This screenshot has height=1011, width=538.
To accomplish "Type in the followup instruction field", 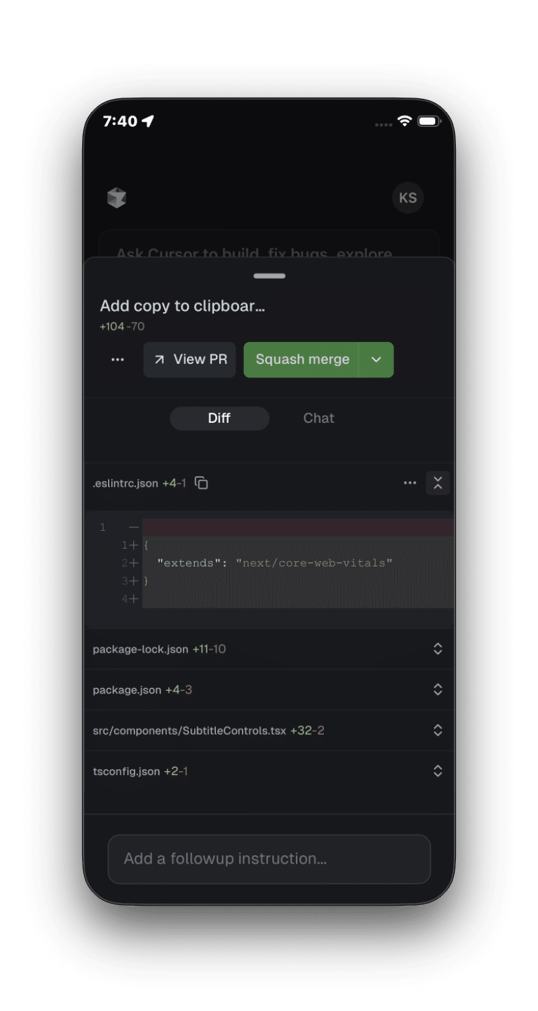I will pyautogui.click(x=269, y=858).
